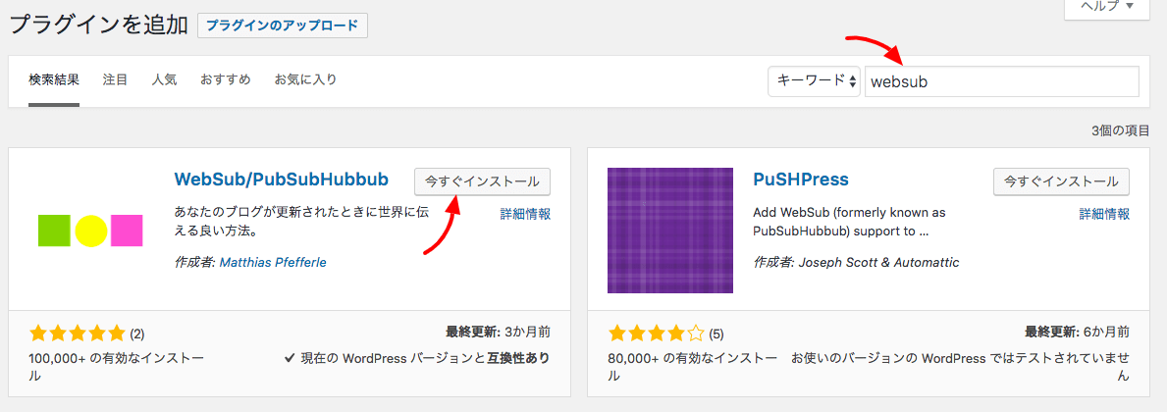The image size is (1167, 412).
Task: Switch to the おすすめ tab
Action: point(225,78)
